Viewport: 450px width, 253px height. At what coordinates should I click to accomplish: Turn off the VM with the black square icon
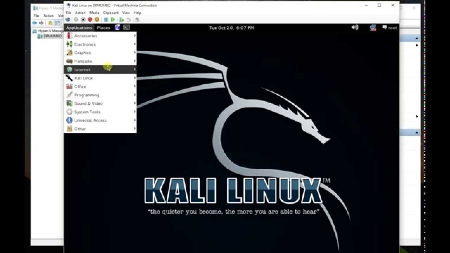83,20
